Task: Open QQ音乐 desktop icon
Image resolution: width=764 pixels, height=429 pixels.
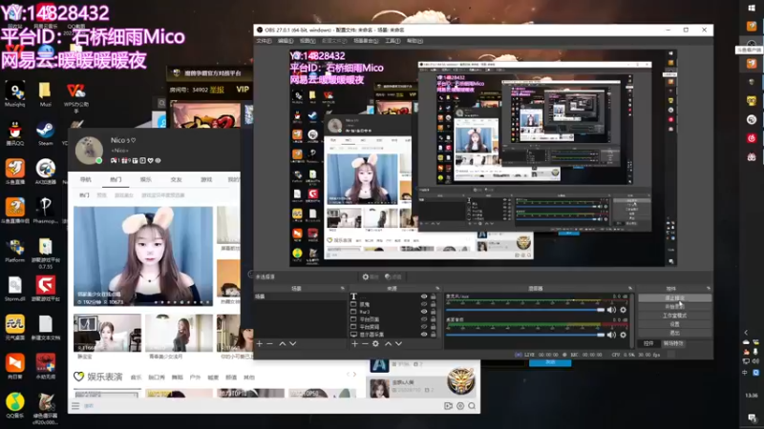Action: 14,405
